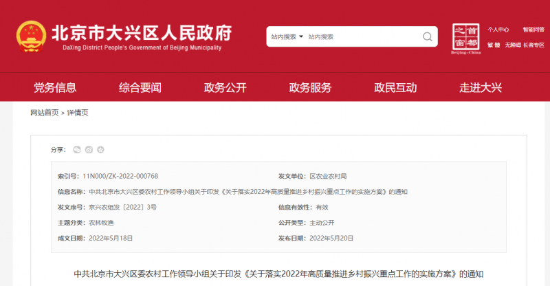Screen dimensions: 550x286
Task: Share via the QQ Zone star icon
Action: click(x=100, y=150)
